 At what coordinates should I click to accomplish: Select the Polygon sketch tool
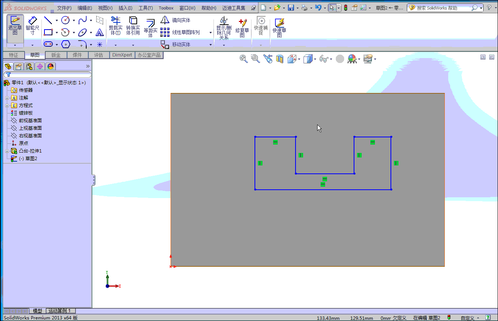pos(65,44)
